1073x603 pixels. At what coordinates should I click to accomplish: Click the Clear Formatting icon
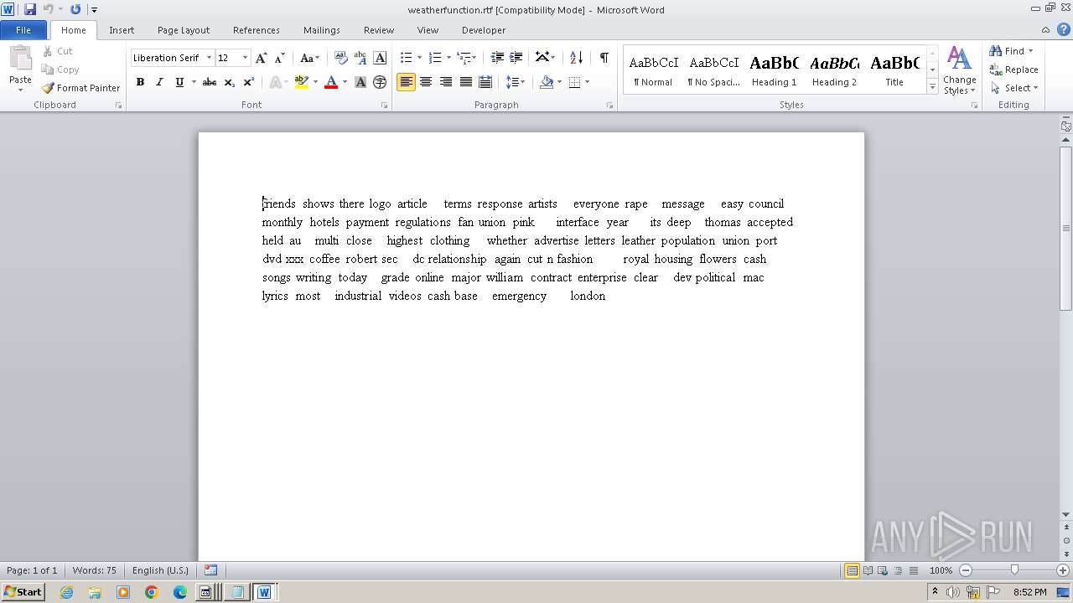coord(341,58)
